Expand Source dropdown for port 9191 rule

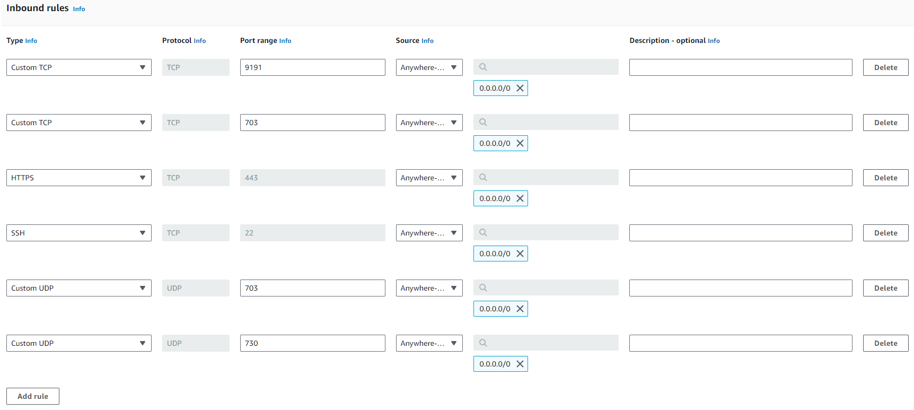pyautogui.click(x=429, y=67)
